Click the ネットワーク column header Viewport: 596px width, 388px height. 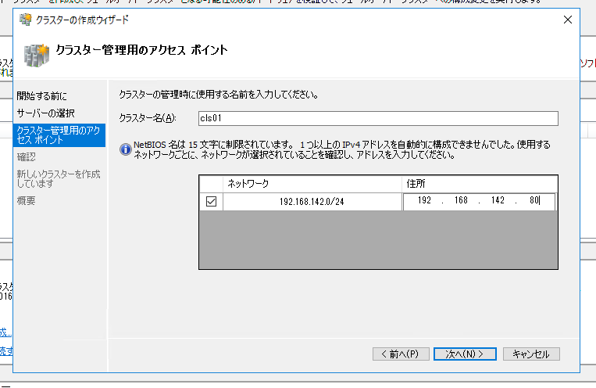(312, 184)
